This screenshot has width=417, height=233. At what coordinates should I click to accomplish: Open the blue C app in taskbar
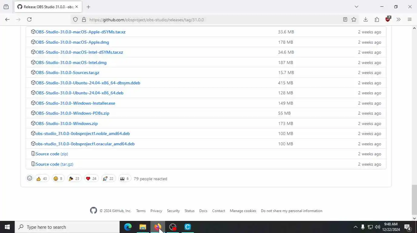(188, 227)
